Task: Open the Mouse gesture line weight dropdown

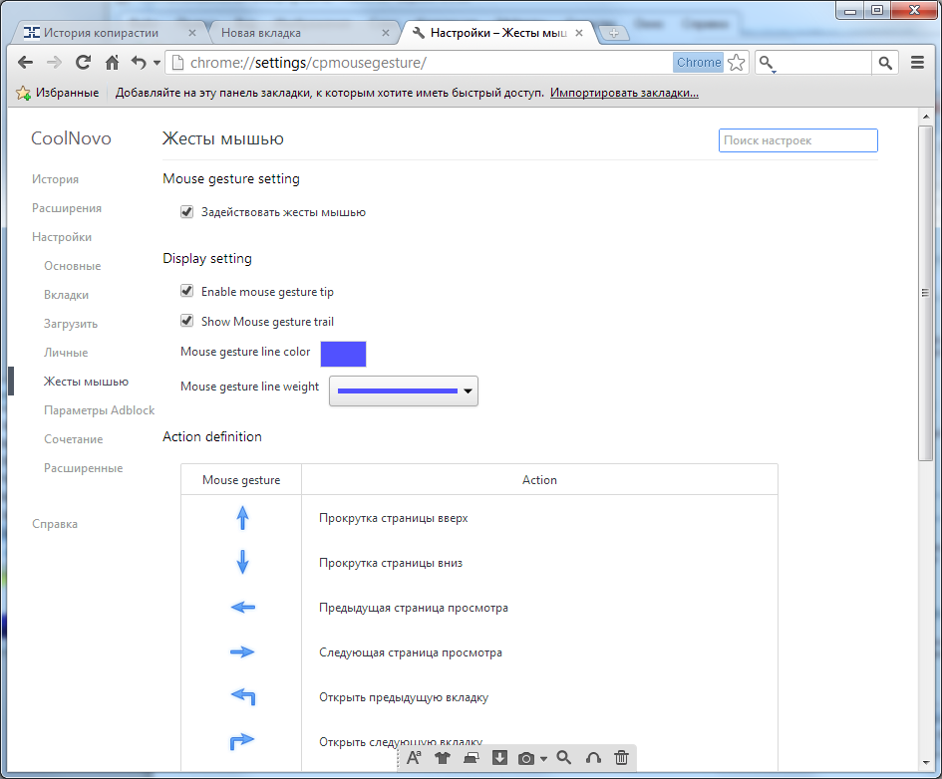Action: coord(404,390)
